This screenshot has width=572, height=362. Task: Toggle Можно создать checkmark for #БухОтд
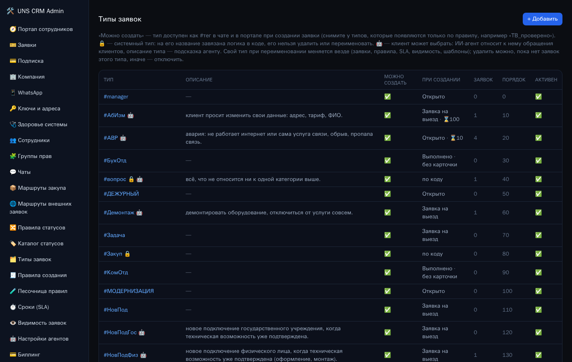click(x=387, y=160)
